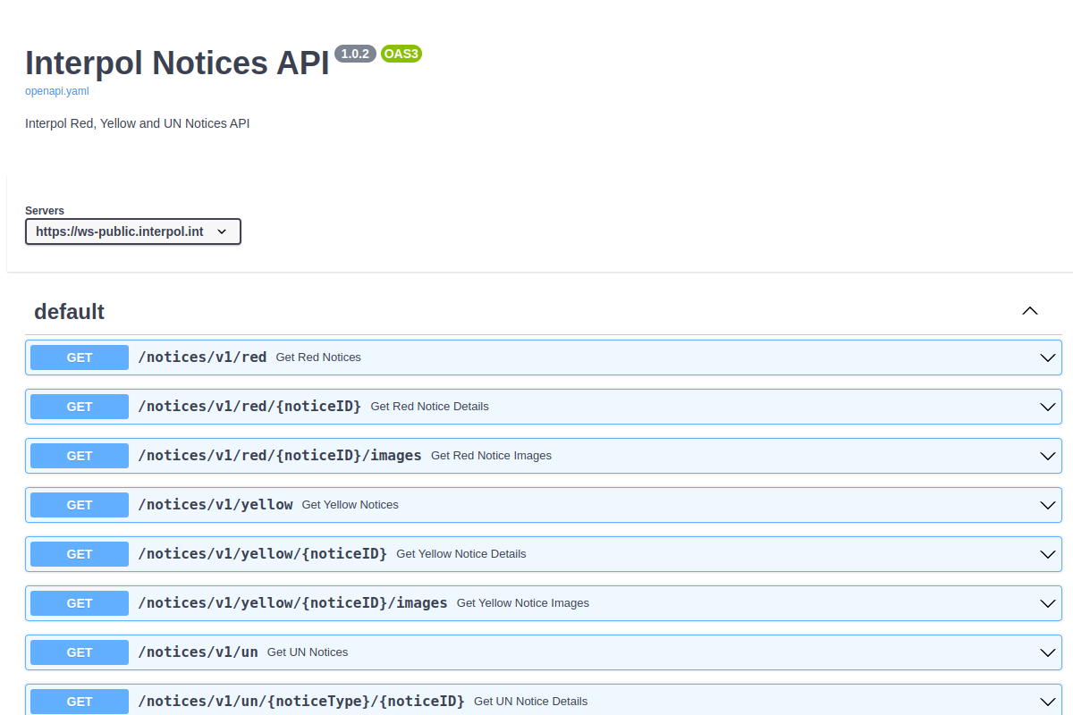
Task: Expand the Get UN Notice Details chevron
Action: [1049, 702]
